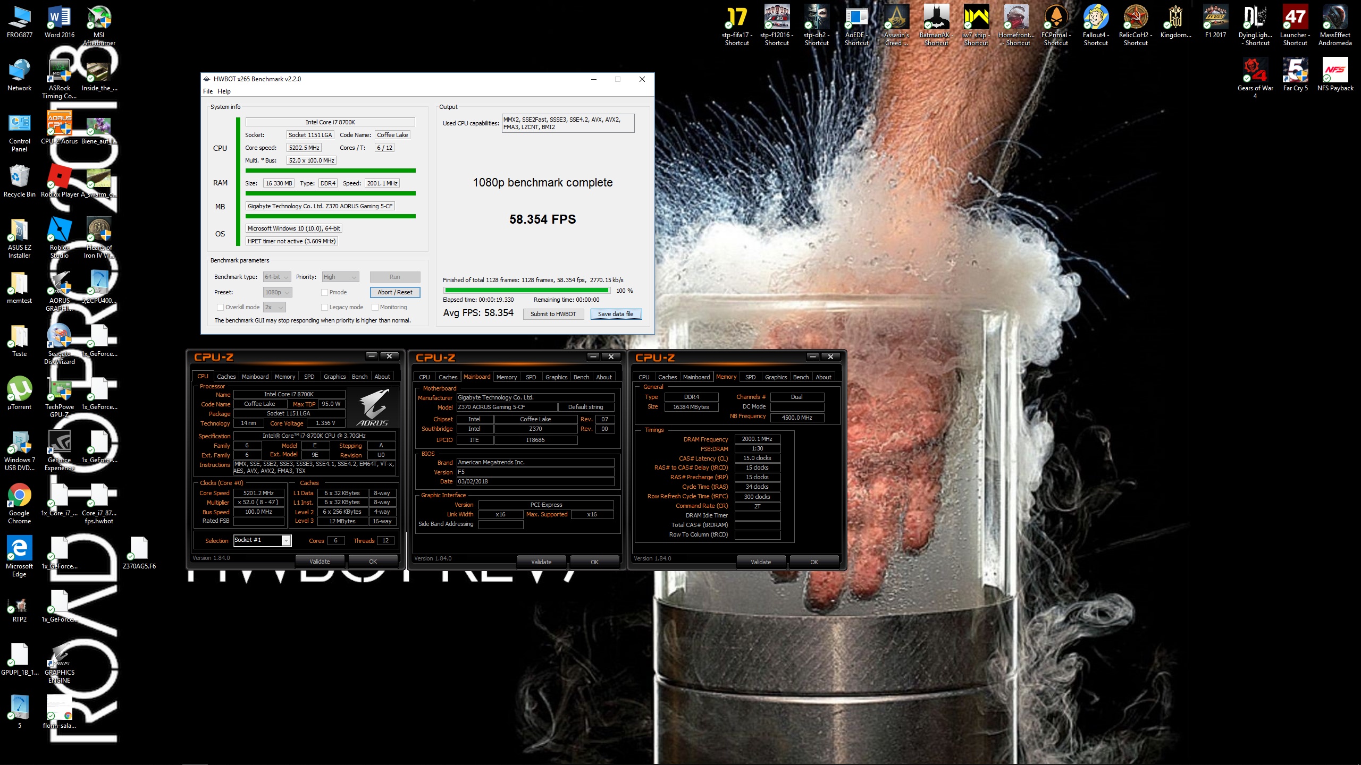Open the memtest folder icon
The image size is (1361, 765).
(x=20, y=287)
